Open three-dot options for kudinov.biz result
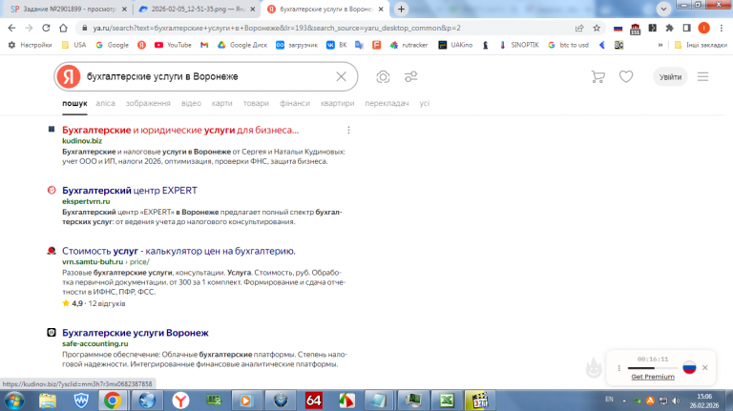This screenshot has height=411, width=733. [x=348, y=131]
